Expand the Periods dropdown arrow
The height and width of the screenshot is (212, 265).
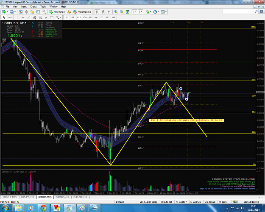158,12
